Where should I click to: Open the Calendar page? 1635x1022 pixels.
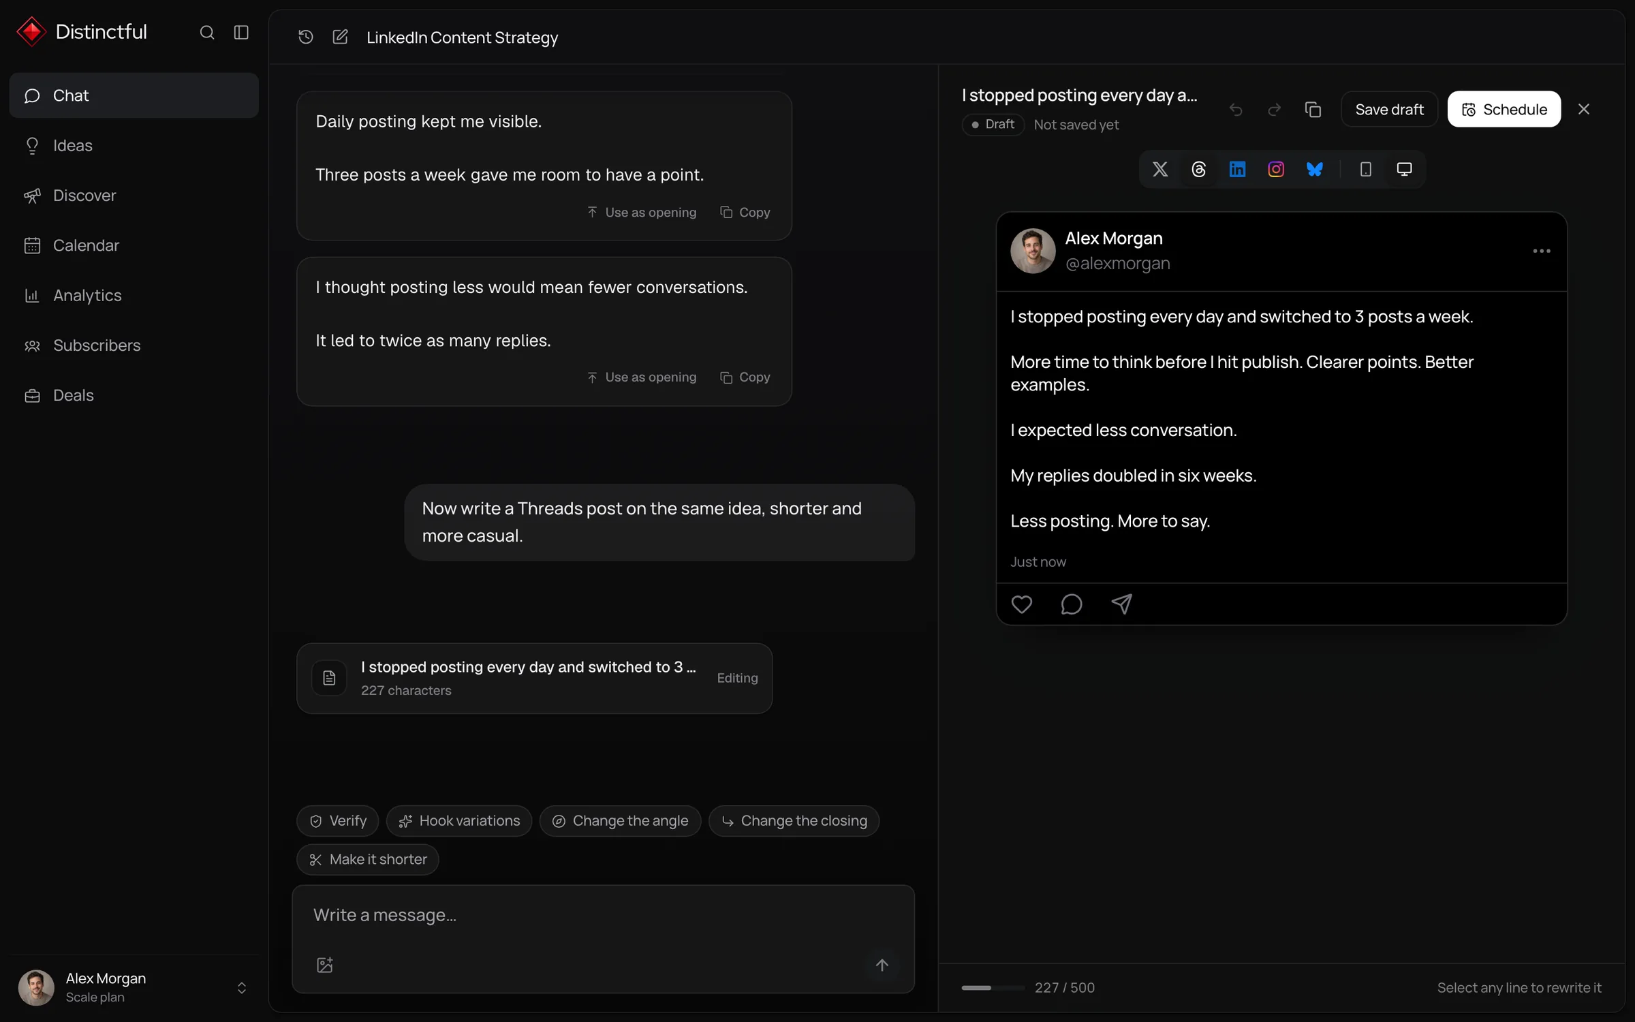134,245
